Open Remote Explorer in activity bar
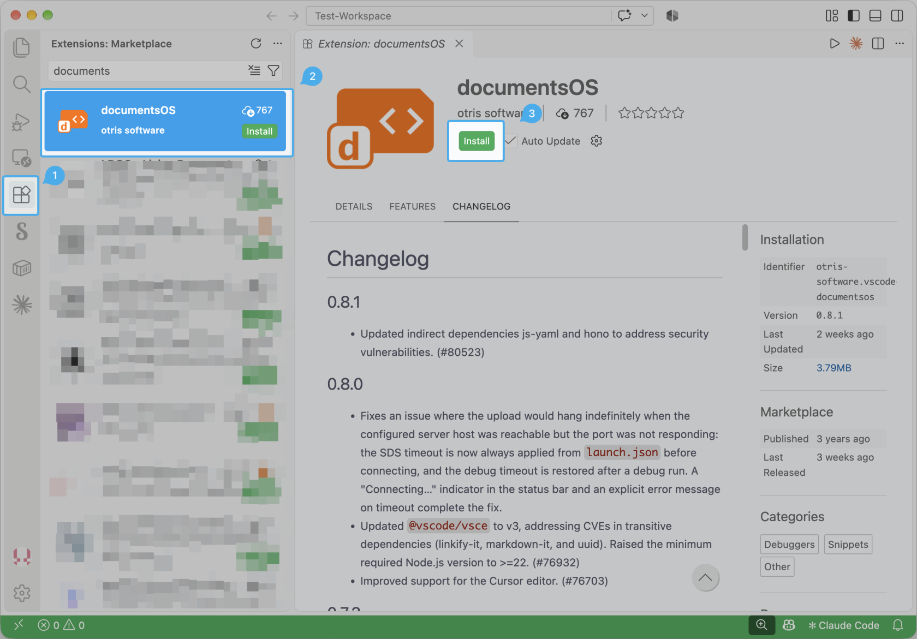Viewport: 917px width, 639px height. point(21,158)
